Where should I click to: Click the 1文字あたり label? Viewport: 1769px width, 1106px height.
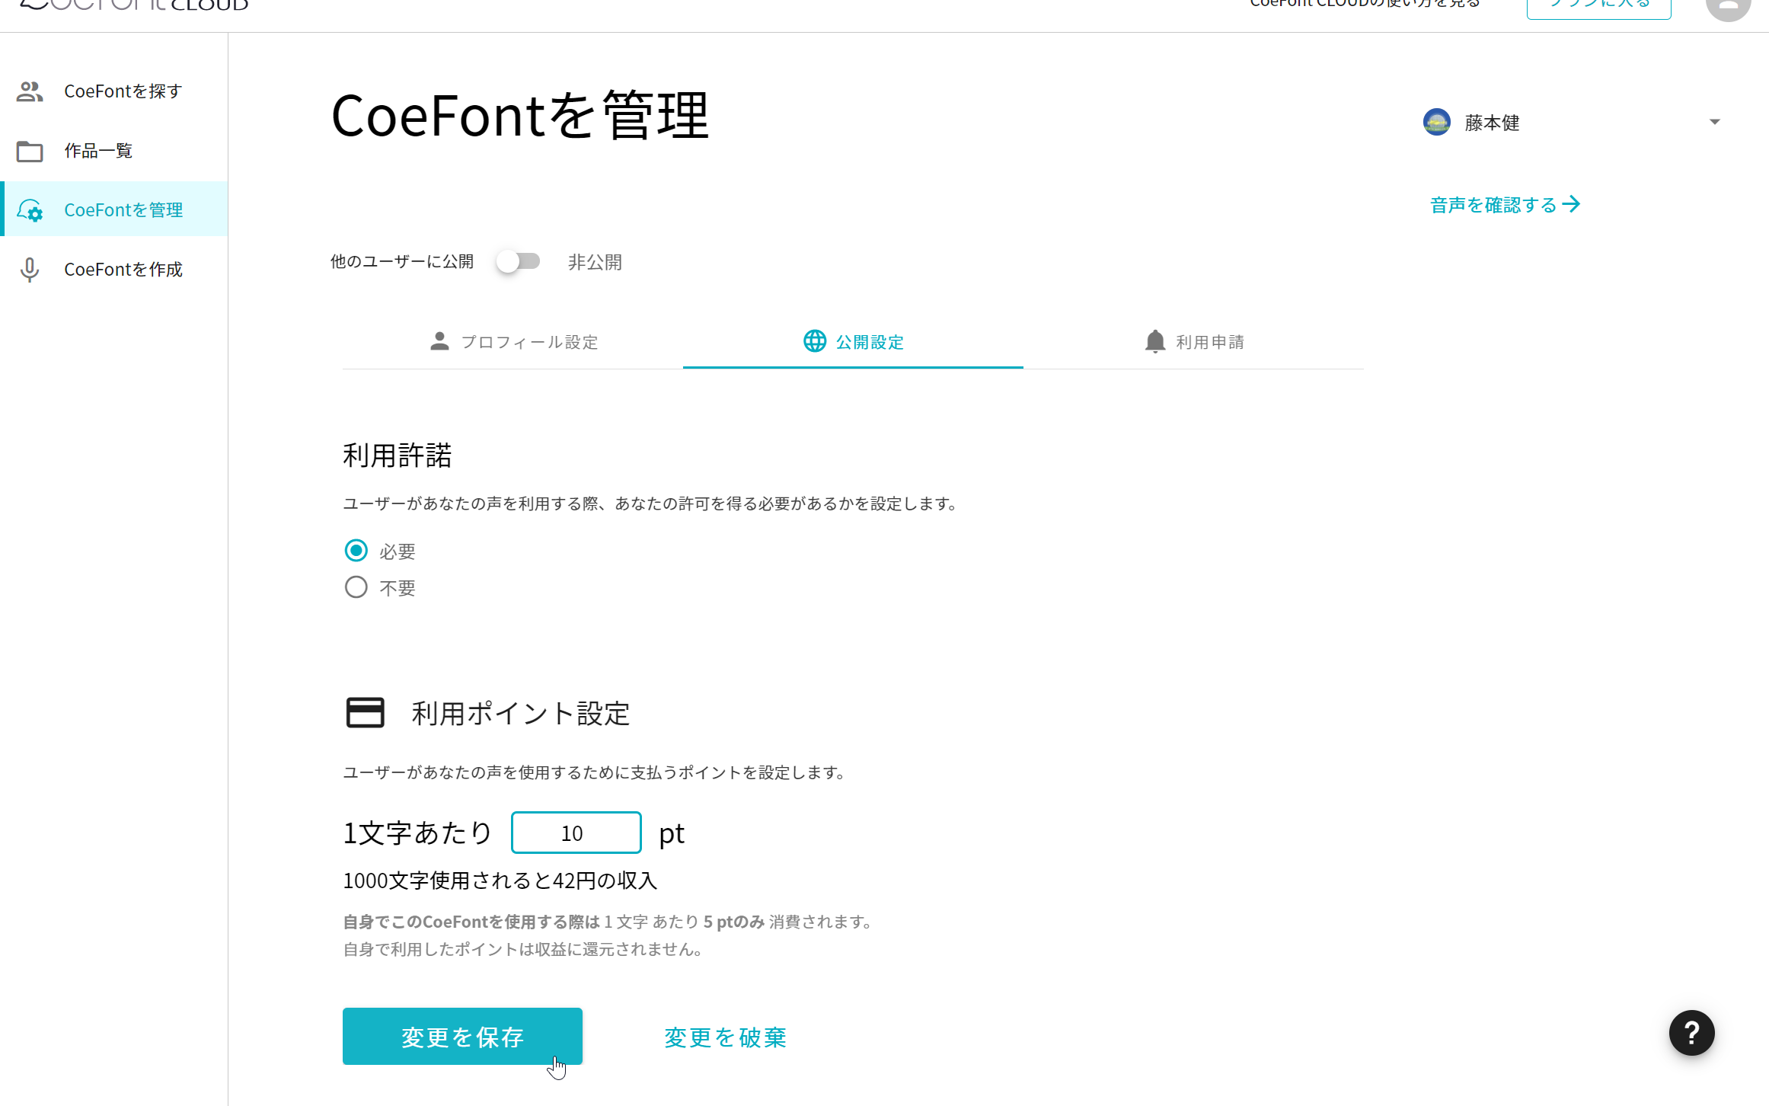pyautogui.click(x=417, y=833)
